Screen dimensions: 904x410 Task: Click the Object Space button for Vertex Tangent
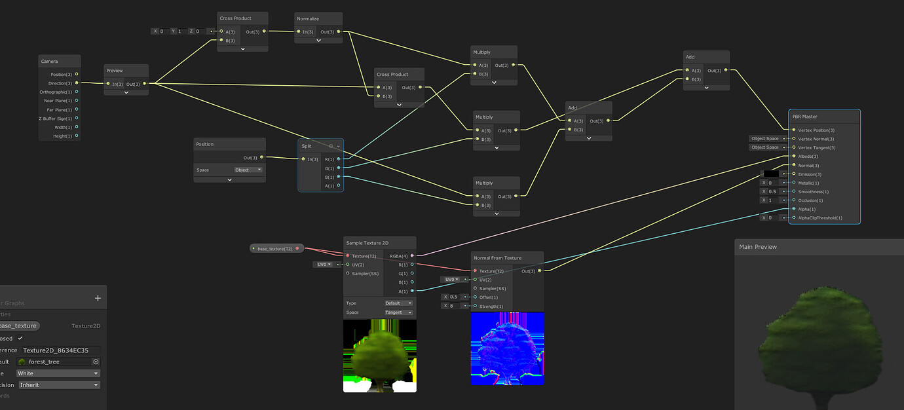[766, 147]
